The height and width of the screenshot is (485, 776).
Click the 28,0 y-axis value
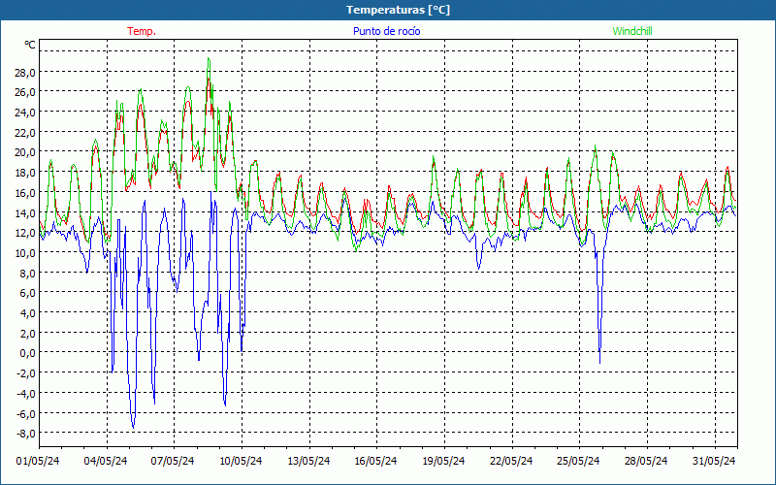click(25, 73)
